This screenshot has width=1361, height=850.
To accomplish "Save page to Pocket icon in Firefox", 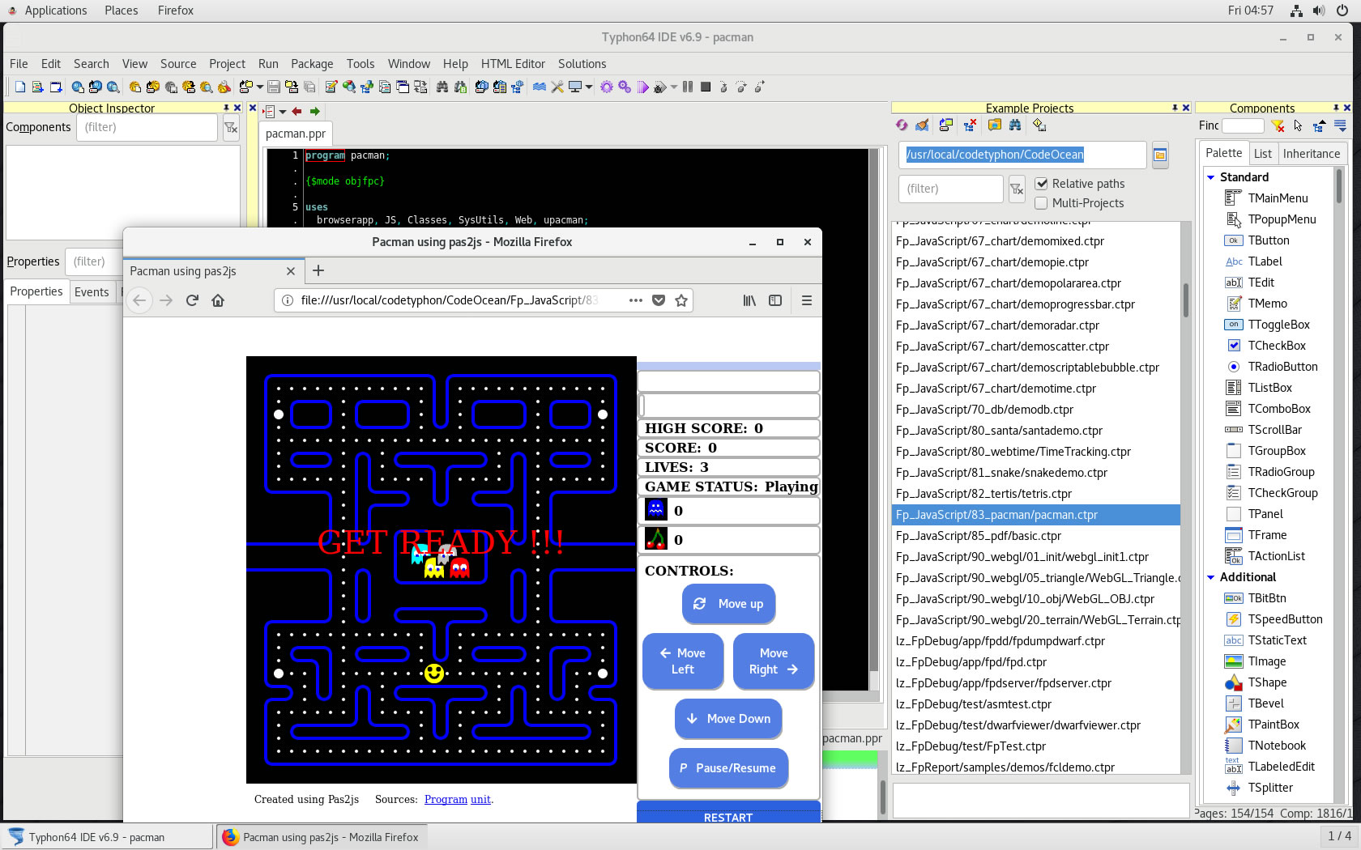I will [659, 300].
